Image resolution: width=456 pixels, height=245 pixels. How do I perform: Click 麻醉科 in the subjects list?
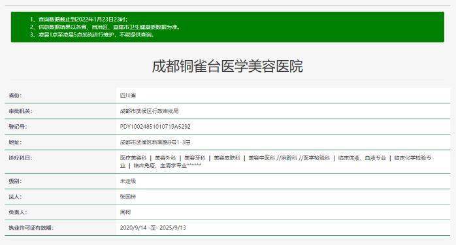click(289, 157)
